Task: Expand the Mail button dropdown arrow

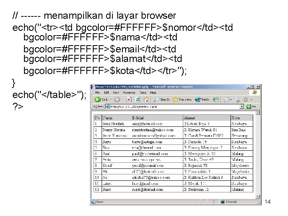Action: tap(231, 100)
